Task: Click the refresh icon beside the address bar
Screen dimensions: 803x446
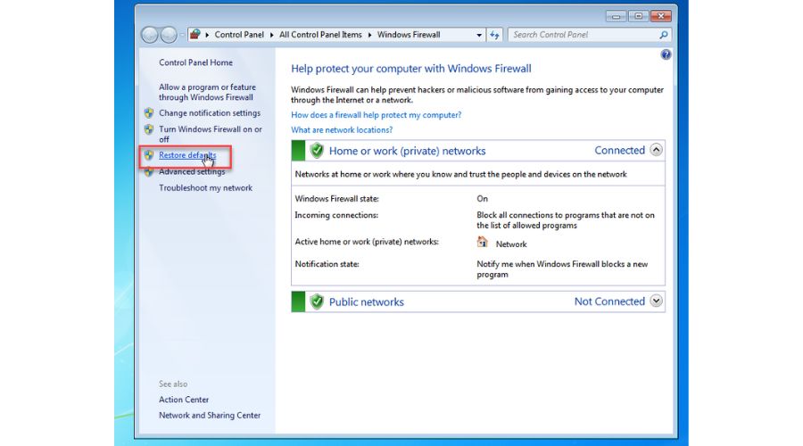Action: click(x=494, y=35)
